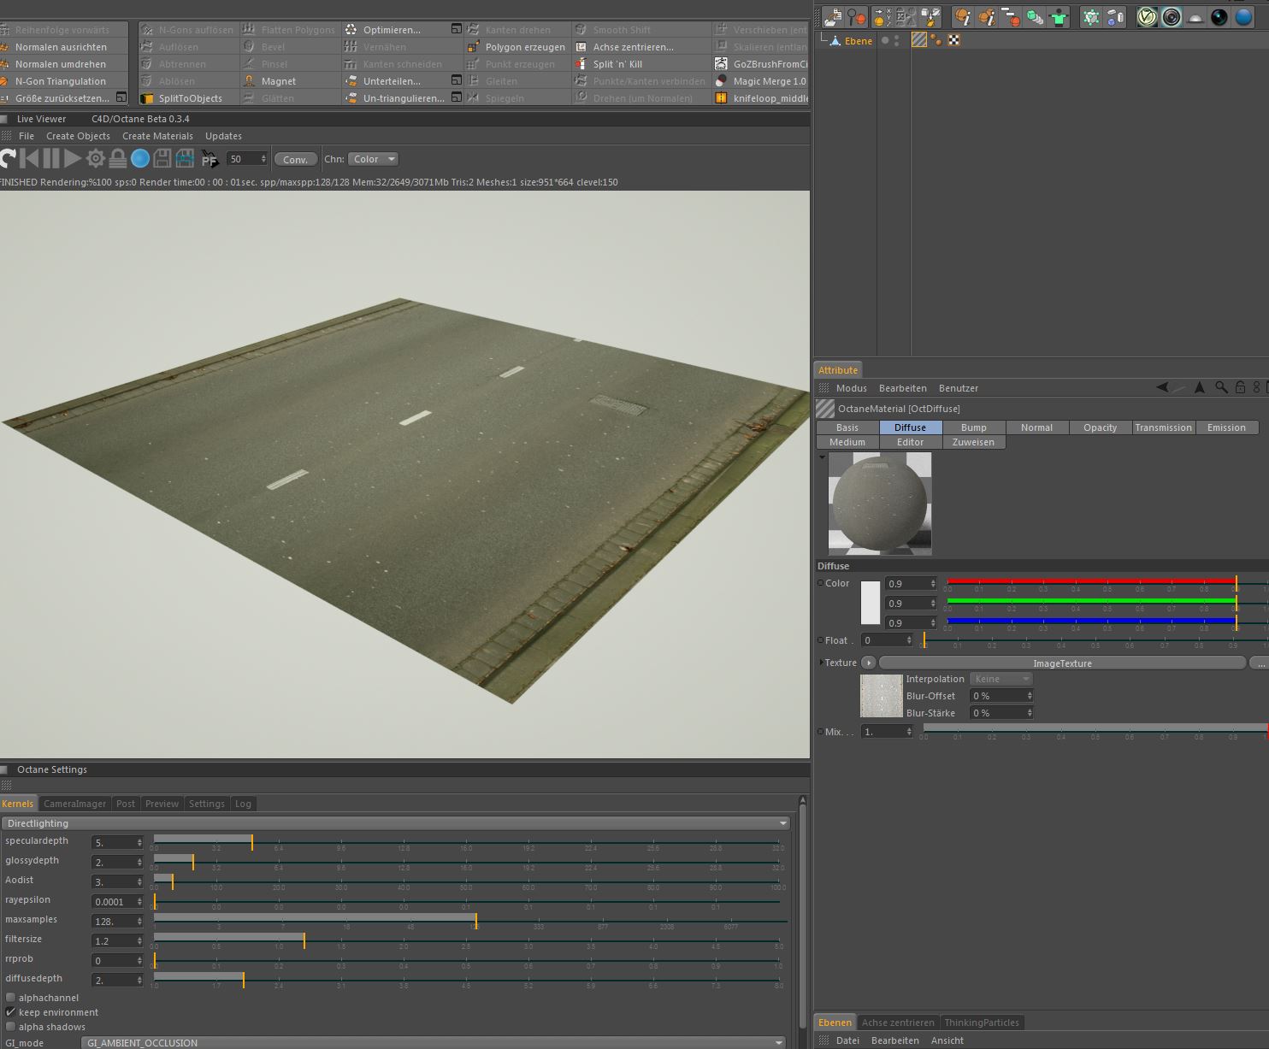
Task: Uncheck the keep environment option
Action: tap(11, 1012)
